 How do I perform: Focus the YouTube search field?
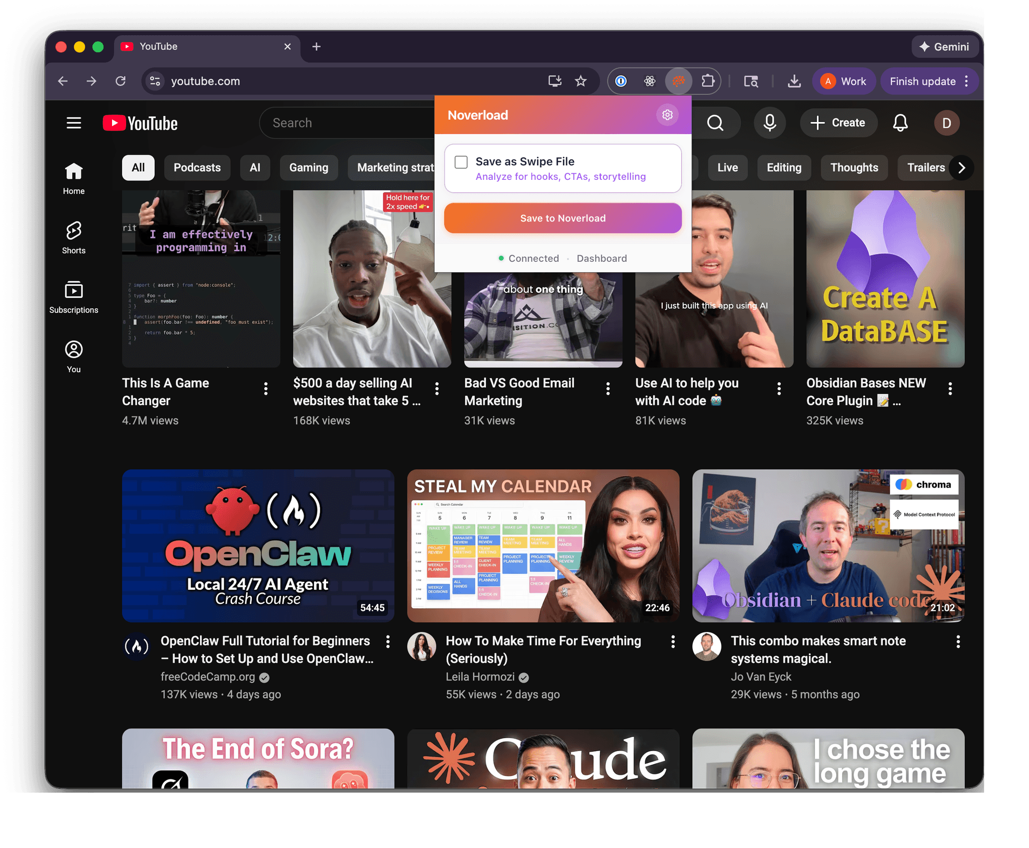click(347, 123)
